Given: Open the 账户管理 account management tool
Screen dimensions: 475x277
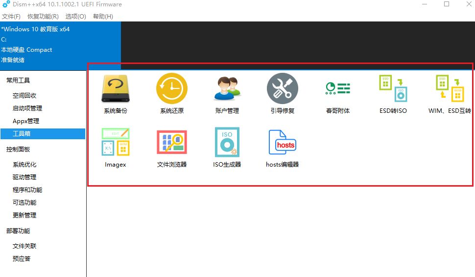Looking at the screenshot, I should pyautogui.click(x=227, y=94).
